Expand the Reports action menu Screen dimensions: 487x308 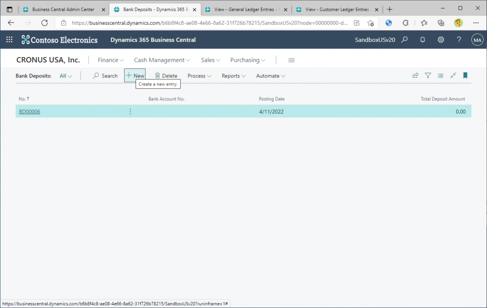[x=234, y=76]
